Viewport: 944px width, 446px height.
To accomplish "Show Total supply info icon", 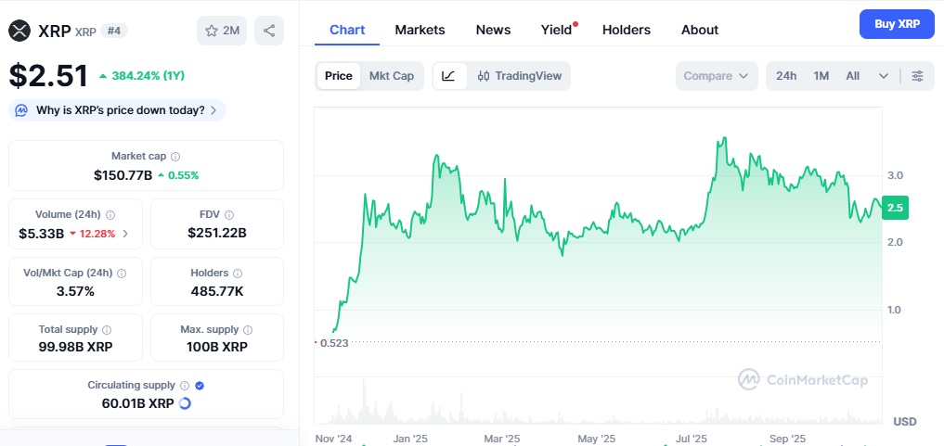I will click(x=107, y=329).
